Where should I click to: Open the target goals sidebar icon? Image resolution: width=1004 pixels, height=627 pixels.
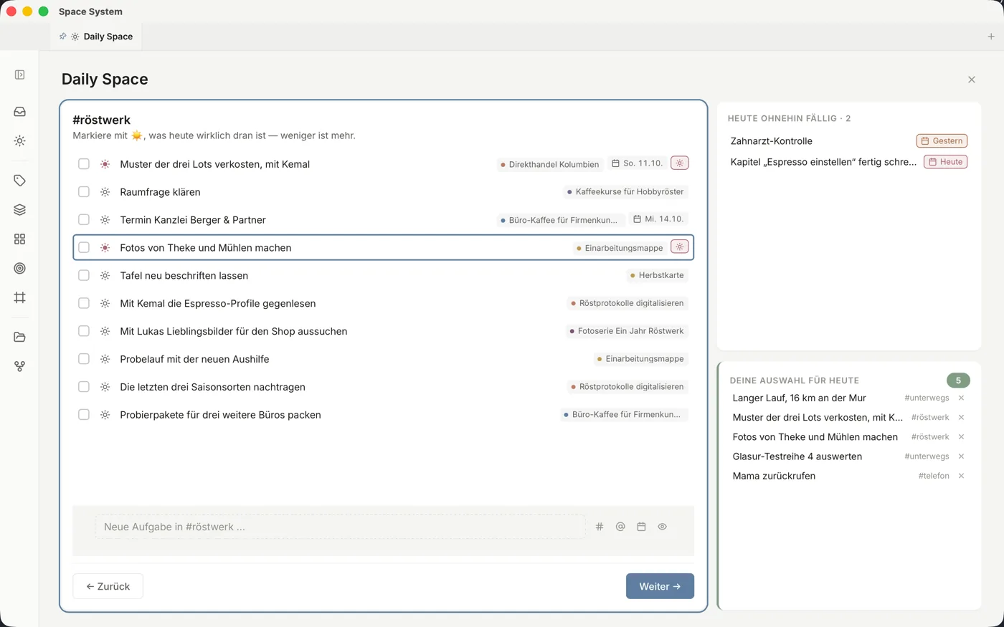19,268
